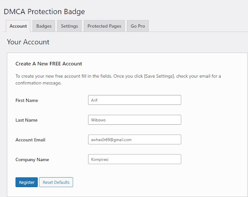Screen dimensions: 248x197
Task: Click the Reset Defaults button
Action: (x=56, y=182)
